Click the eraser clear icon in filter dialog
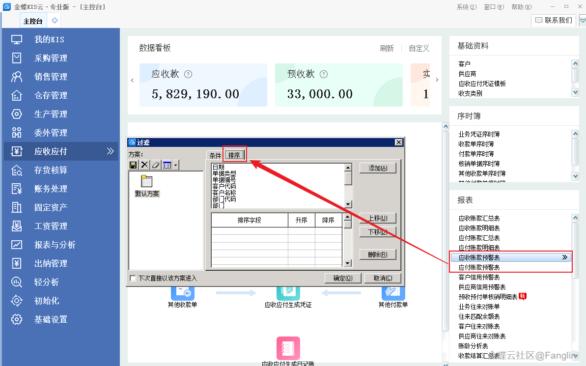Image resolution: width=586 pixels, height=366 pixels. [x=156, y=165]
